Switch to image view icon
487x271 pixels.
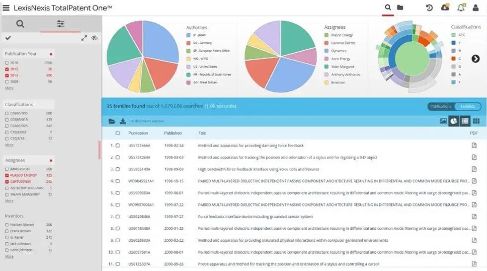[443, 121]
